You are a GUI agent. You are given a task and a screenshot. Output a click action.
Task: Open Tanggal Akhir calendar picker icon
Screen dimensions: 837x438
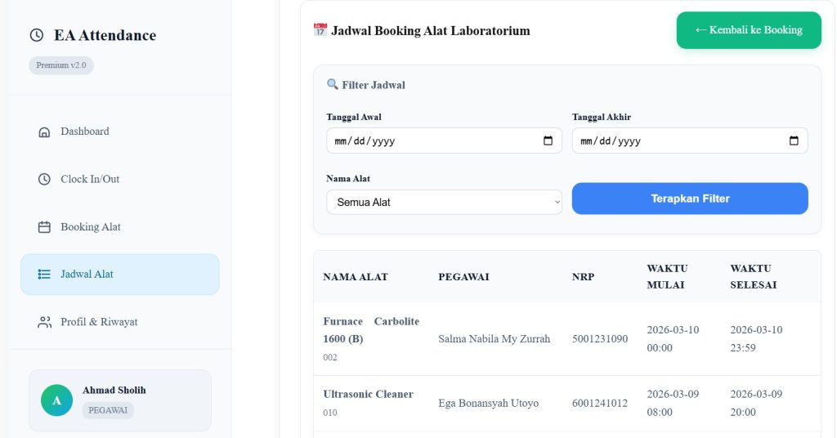pyautogui.click(x=794, y=141)
